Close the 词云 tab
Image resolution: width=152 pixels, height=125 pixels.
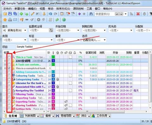click(x=89, y=116)
